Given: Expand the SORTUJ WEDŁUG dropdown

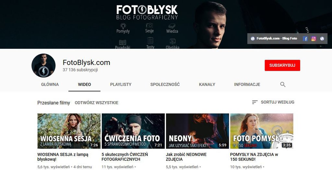Looking at the screenshot, I should (273, 102).
